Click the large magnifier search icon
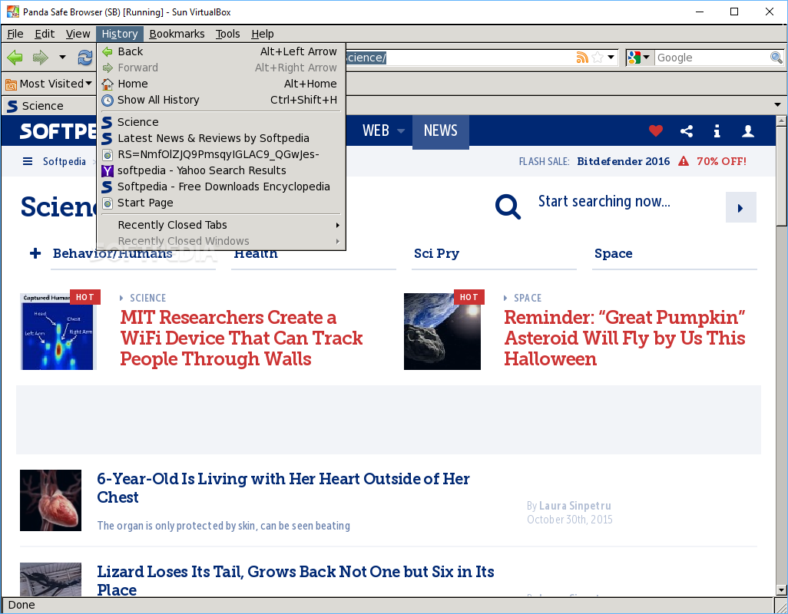Viewport: 788px width, 614px height. point(508,206)
